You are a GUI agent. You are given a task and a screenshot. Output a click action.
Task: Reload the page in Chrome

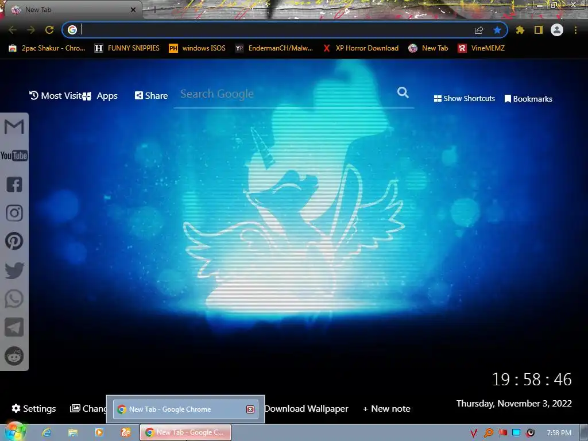[49, 30]
